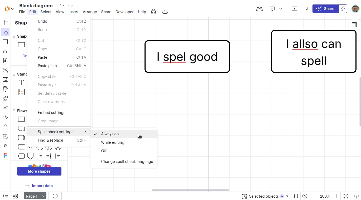The width and height of the screenshot is (361, 200).
Task: Click the horizontal canvas scrollbar
Action: coord(190,190)
